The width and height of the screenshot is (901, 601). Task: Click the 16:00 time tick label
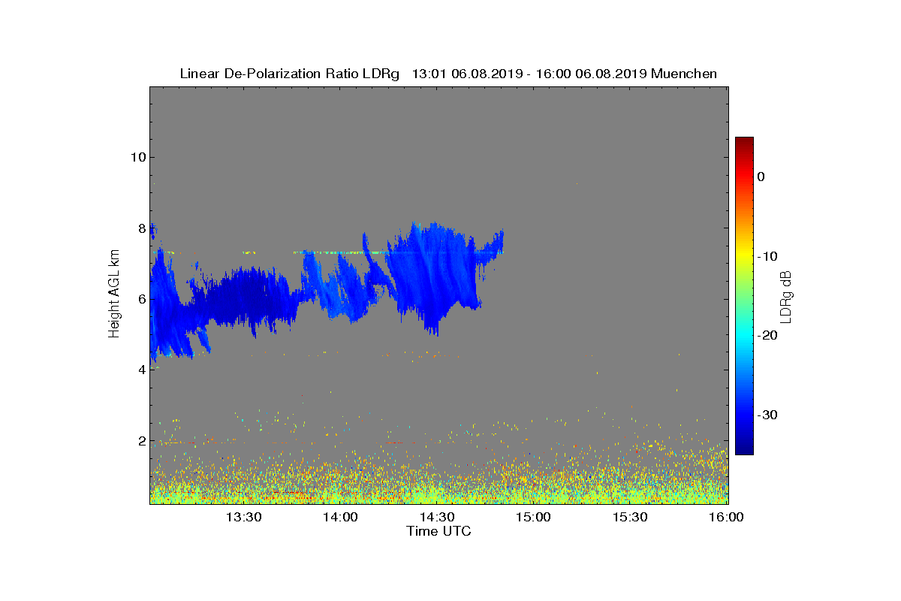pyautogui.click(x=726, y=517)
